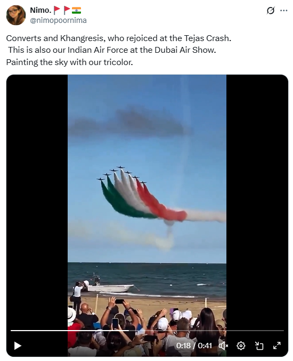Open video settings gear icon
The height and width of the screenshot is (361, 293).
(241, 346)
